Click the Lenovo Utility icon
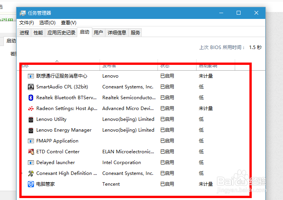The image size is (283, 200). 31,119
